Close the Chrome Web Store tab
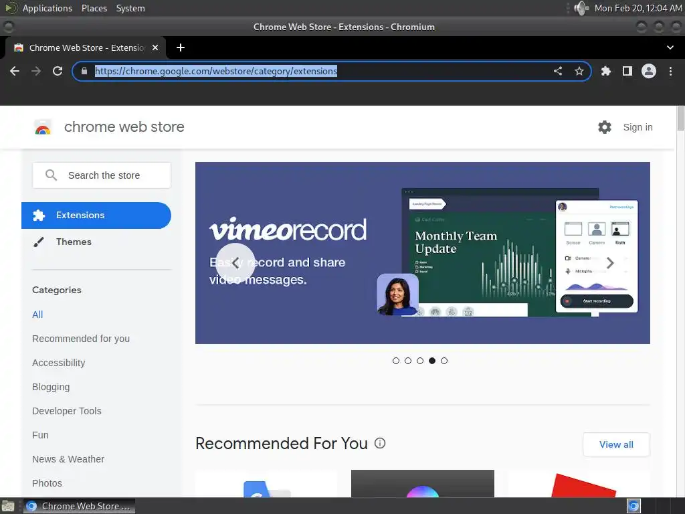Viewport: 685px width, 514px height. point(155,48)
